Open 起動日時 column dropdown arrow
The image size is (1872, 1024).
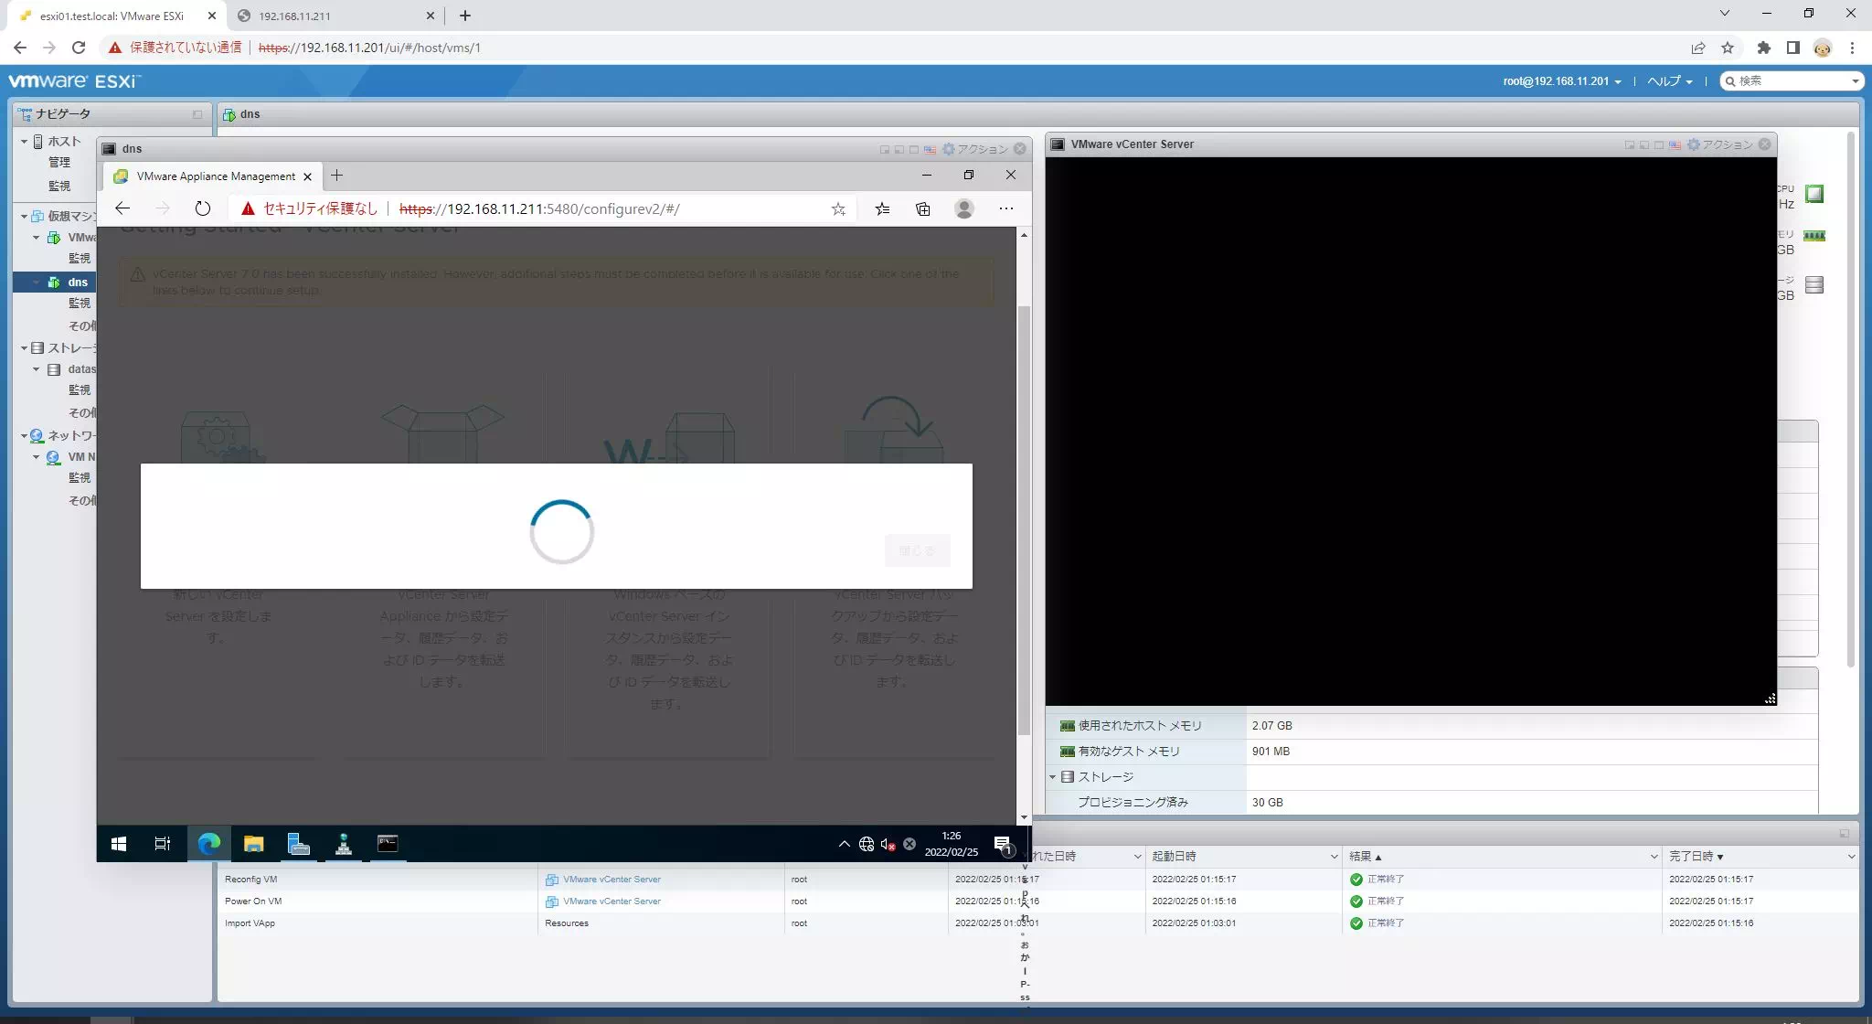(x=1334, y=857)
